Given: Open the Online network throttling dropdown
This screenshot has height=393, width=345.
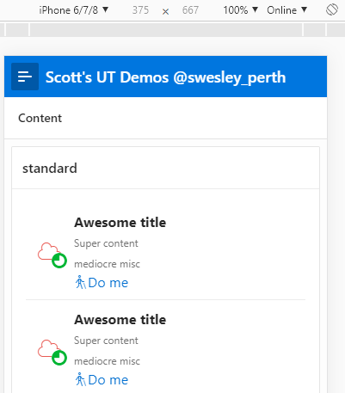Looking at the screenshot, I should pyautogui.click(x=286, y=10).
